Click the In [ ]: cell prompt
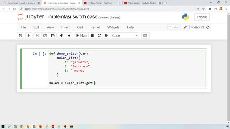The image size is (230, 129). [x=39, y=54]
